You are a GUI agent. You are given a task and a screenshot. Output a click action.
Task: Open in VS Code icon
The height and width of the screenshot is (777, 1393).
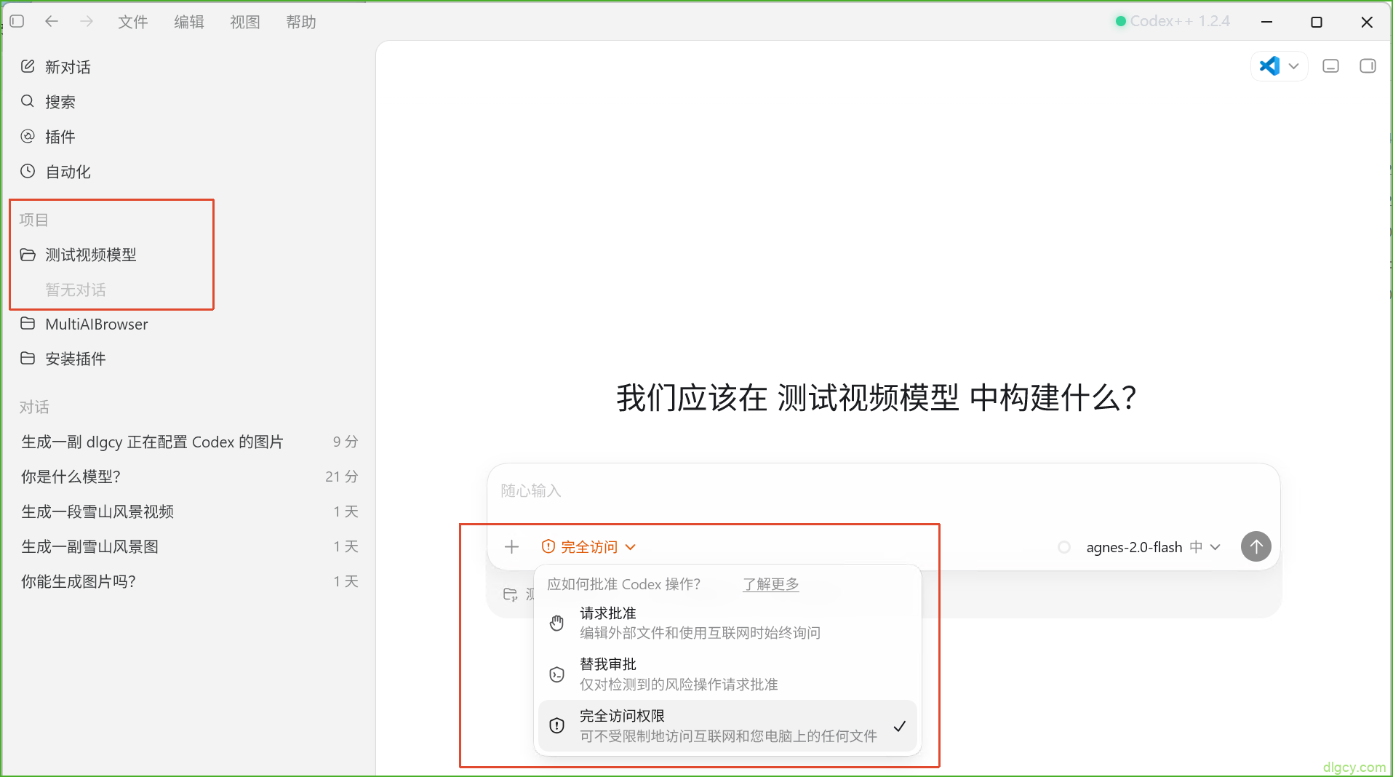point(1269,66)
